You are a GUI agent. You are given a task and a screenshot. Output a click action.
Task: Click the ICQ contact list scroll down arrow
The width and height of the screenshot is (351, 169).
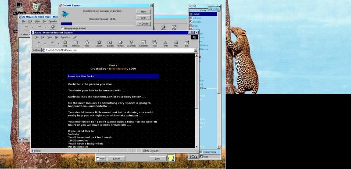tap(218, 147)
